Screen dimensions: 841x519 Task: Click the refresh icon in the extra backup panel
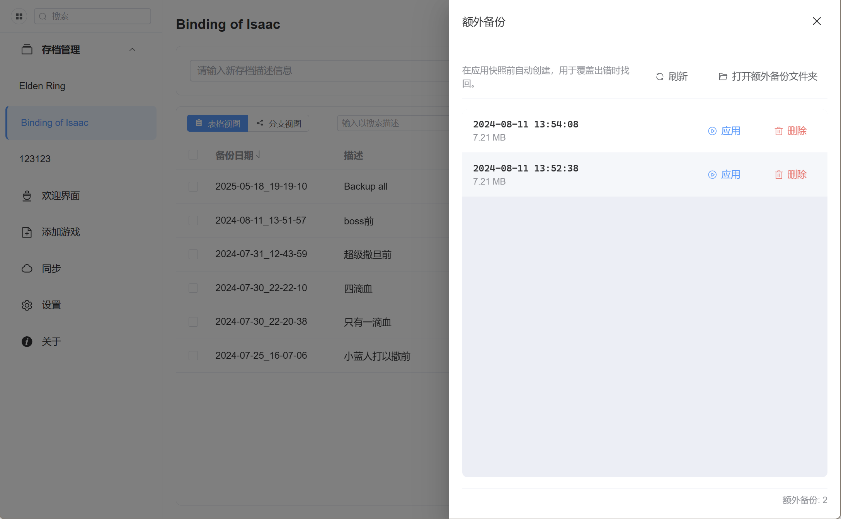[x=660, y=76]
